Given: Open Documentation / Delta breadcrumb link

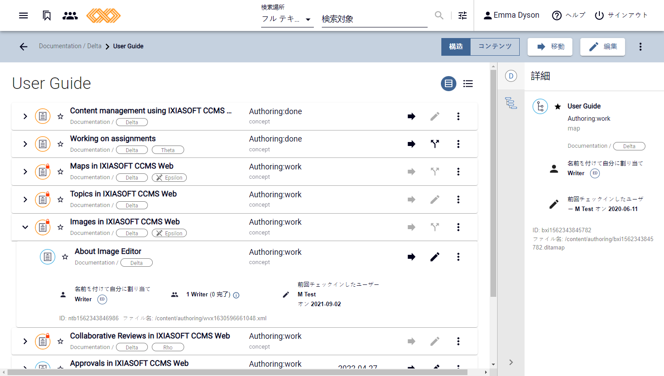Looking at the screenshot, I should coord(70,46).
